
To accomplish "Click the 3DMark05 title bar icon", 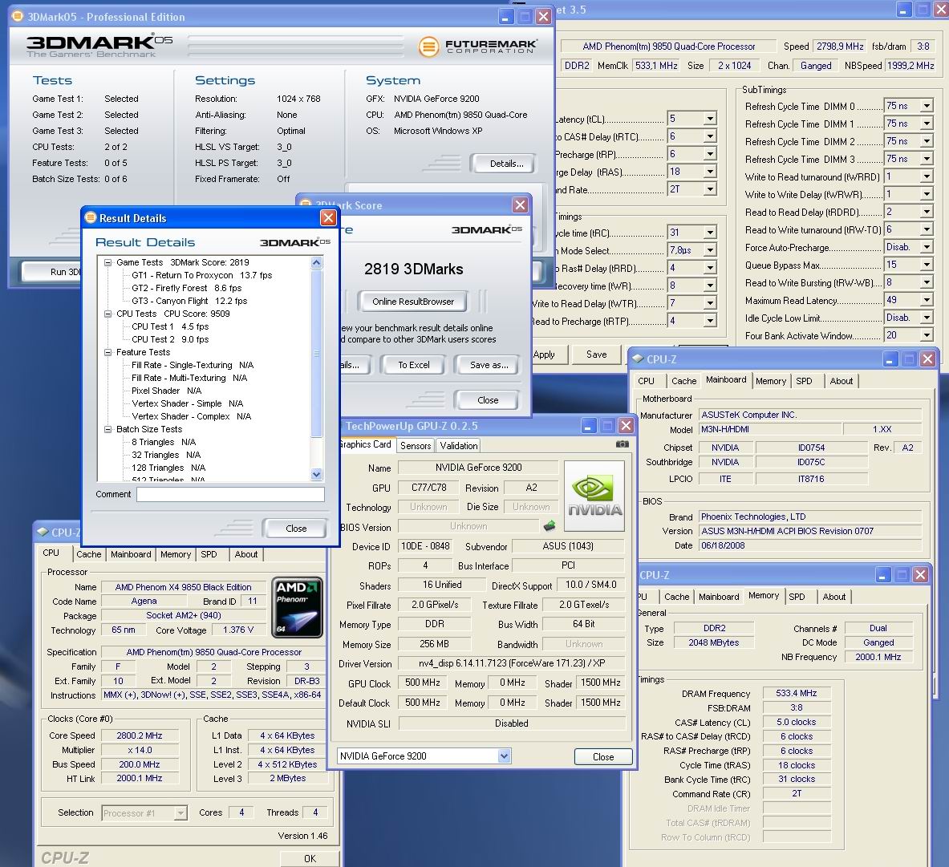I will 18,16.
